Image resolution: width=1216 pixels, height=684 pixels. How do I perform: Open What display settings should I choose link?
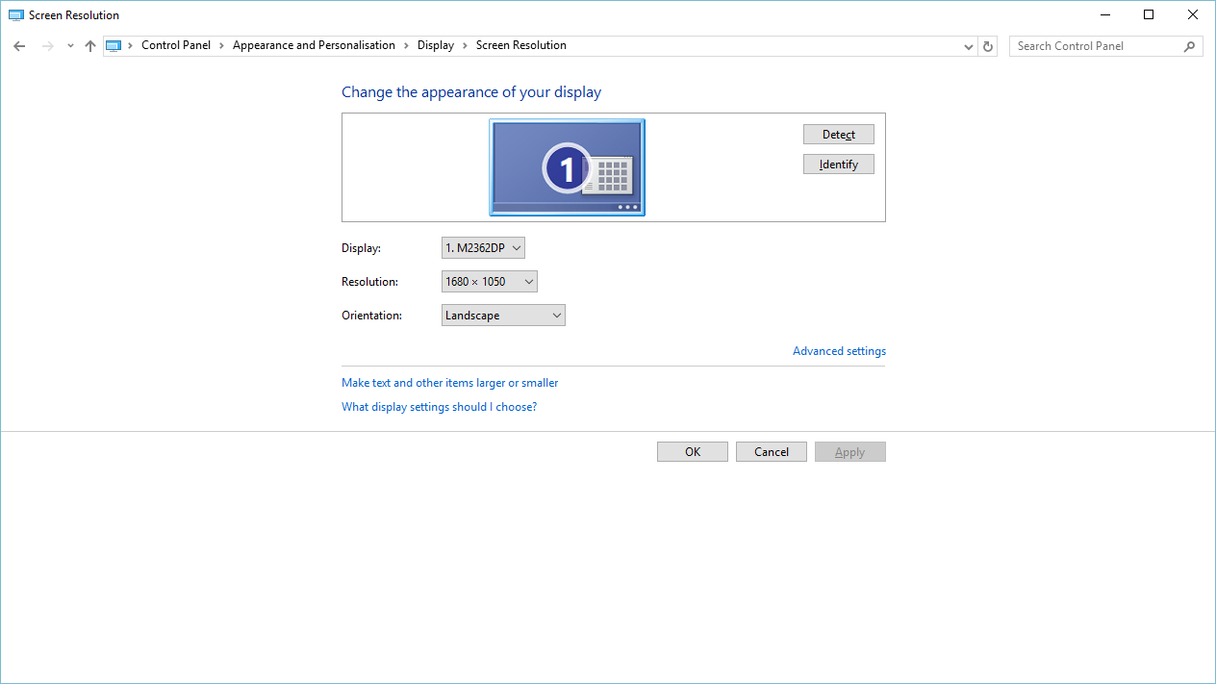click(x=440, y=407)
